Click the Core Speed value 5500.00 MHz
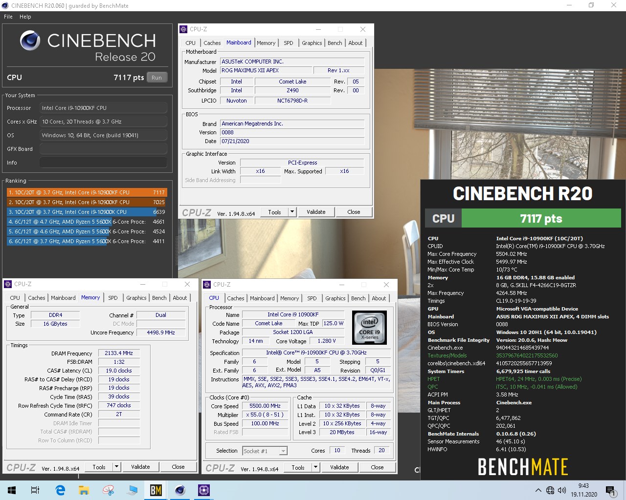This screenshot has height=500, width=626. click(265, 406)
